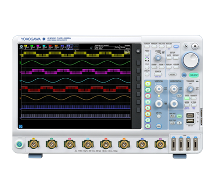Toggle the green power button

[x=20, y=145]
